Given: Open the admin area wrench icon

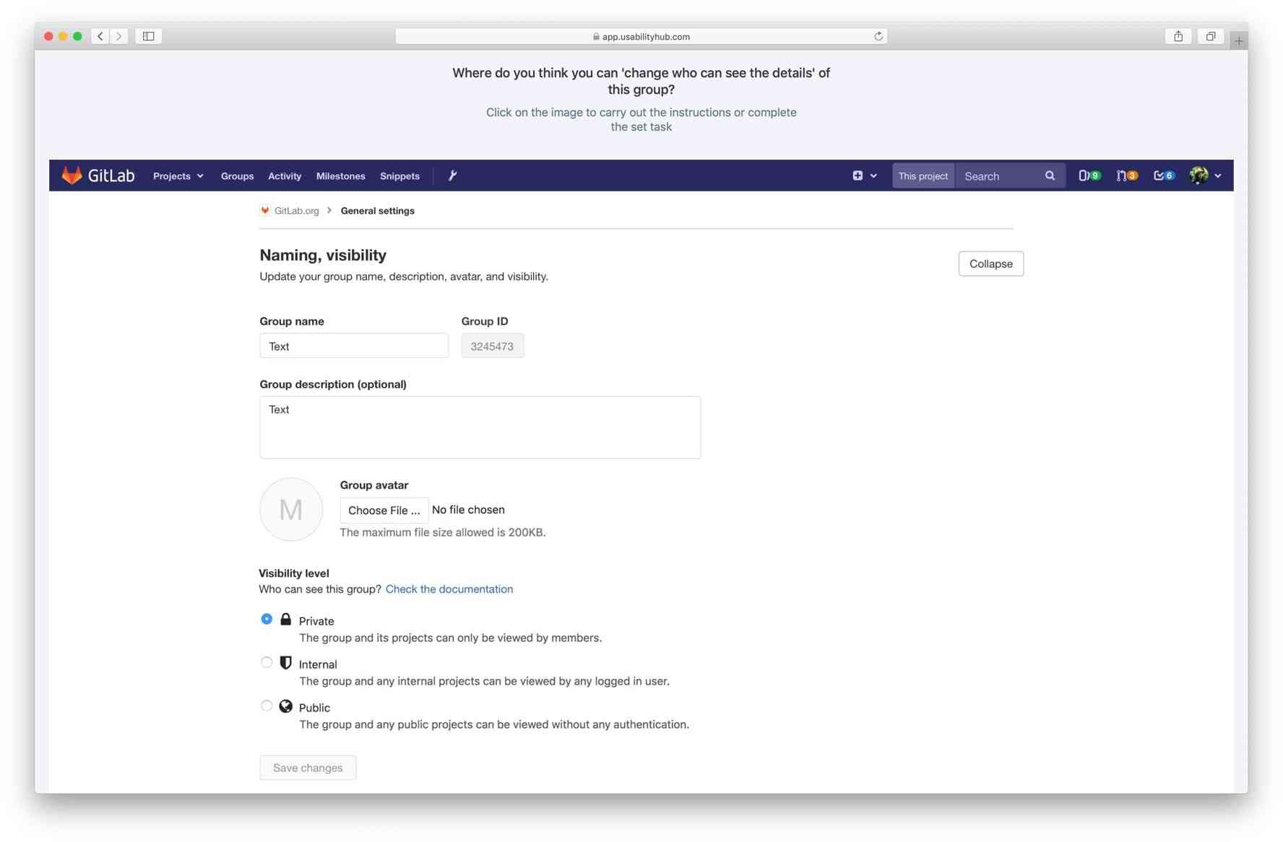Looking at the screenshot, I should (452, 175).
